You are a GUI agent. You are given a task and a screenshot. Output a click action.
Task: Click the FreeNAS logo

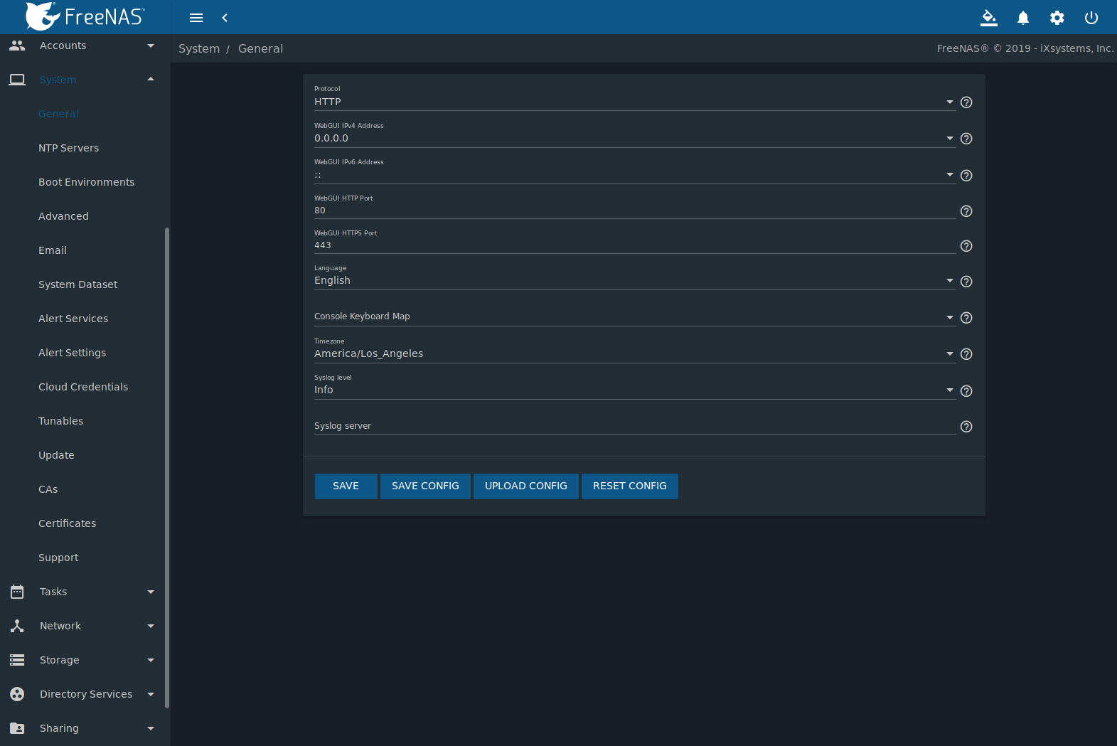coord(85,16)
